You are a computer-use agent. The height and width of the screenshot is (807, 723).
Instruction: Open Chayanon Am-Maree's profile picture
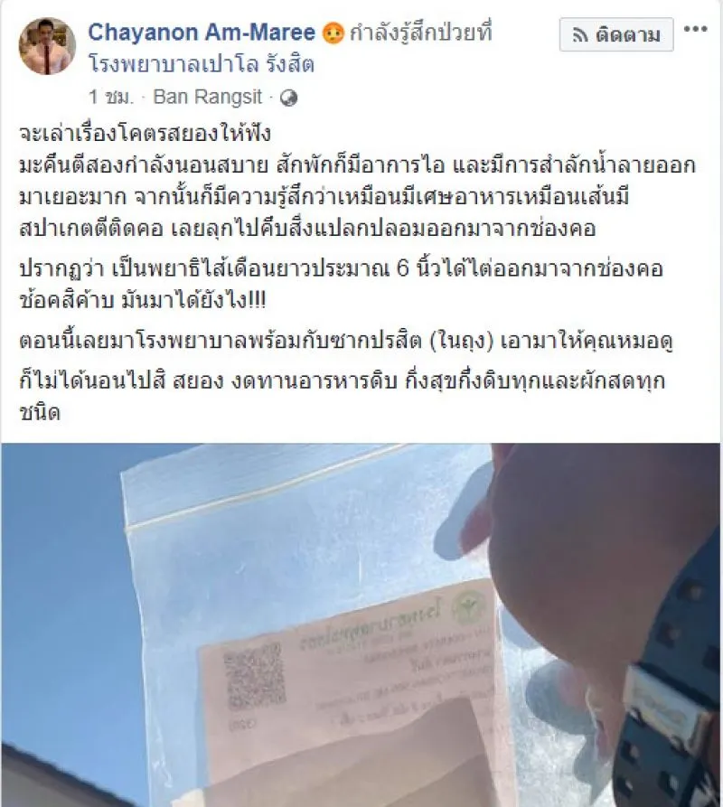click(48, 46)
